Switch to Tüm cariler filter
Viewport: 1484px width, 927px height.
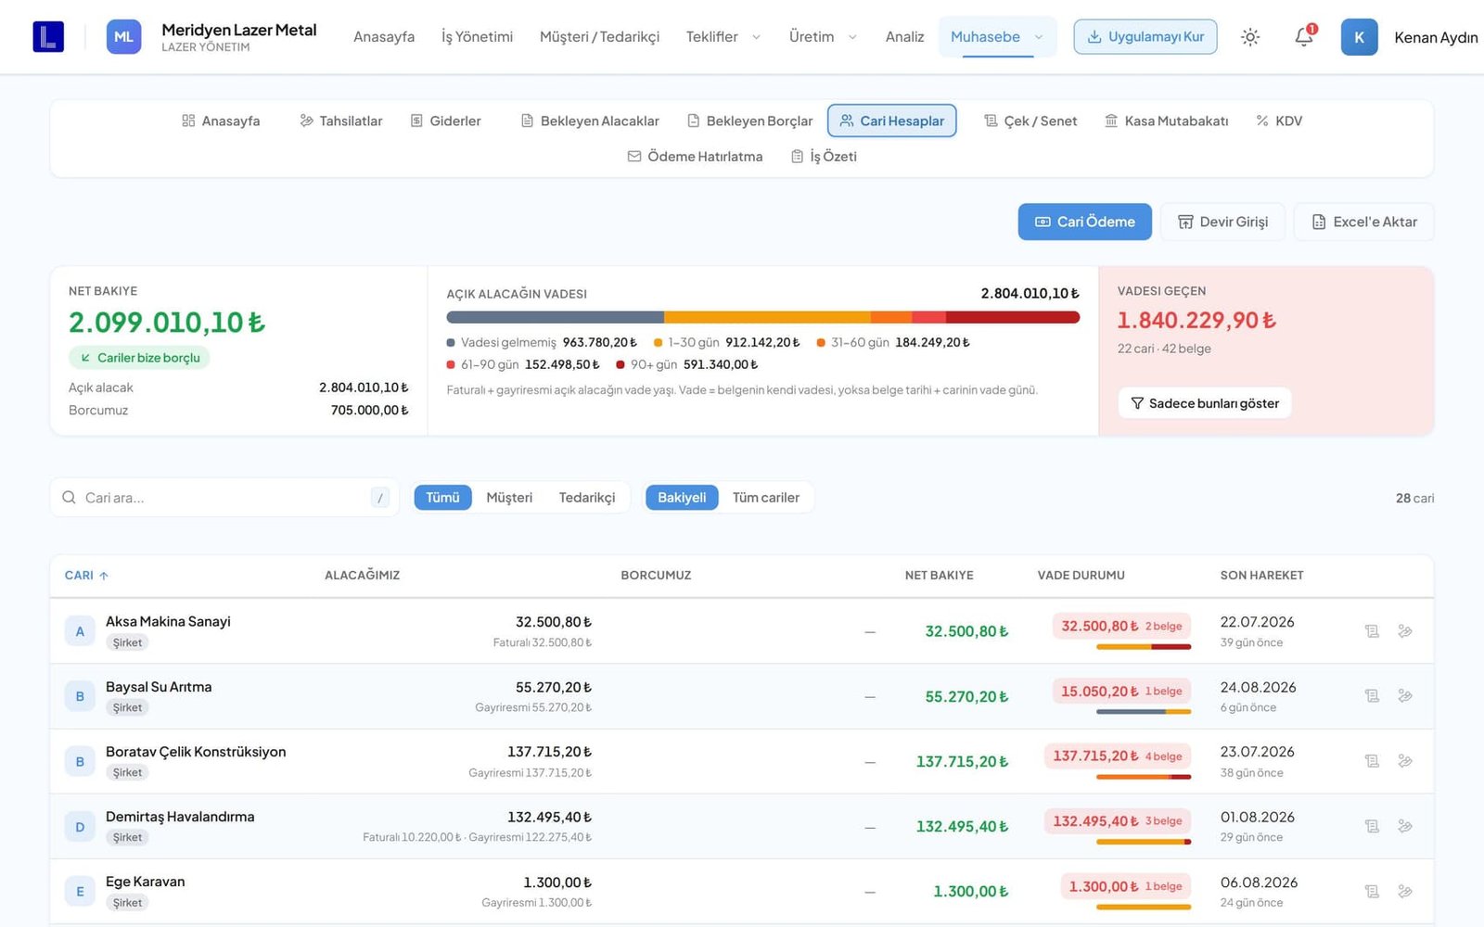[766, 498]
